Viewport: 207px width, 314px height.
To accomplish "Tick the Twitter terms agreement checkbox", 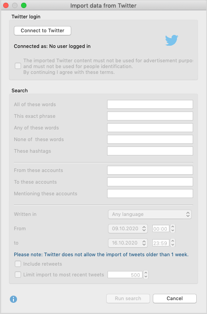I will pos(18,66).
